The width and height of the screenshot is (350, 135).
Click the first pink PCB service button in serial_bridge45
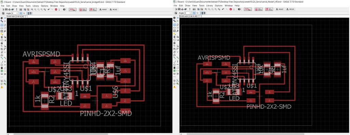coord(72,9)
